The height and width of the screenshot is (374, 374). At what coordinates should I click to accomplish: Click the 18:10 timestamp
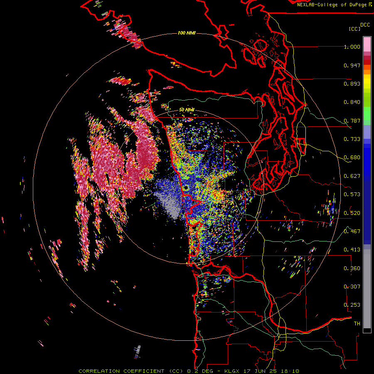tap(290, 371)
